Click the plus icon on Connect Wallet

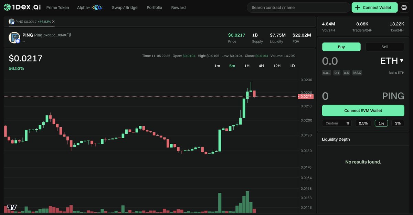point(358,7)
